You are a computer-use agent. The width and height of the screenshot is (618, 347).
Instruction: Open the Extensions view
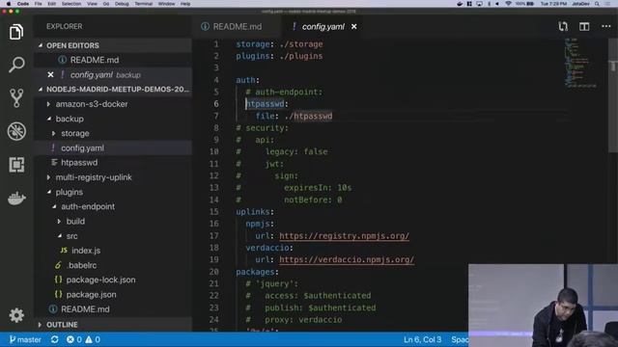[x=16, y=165]
